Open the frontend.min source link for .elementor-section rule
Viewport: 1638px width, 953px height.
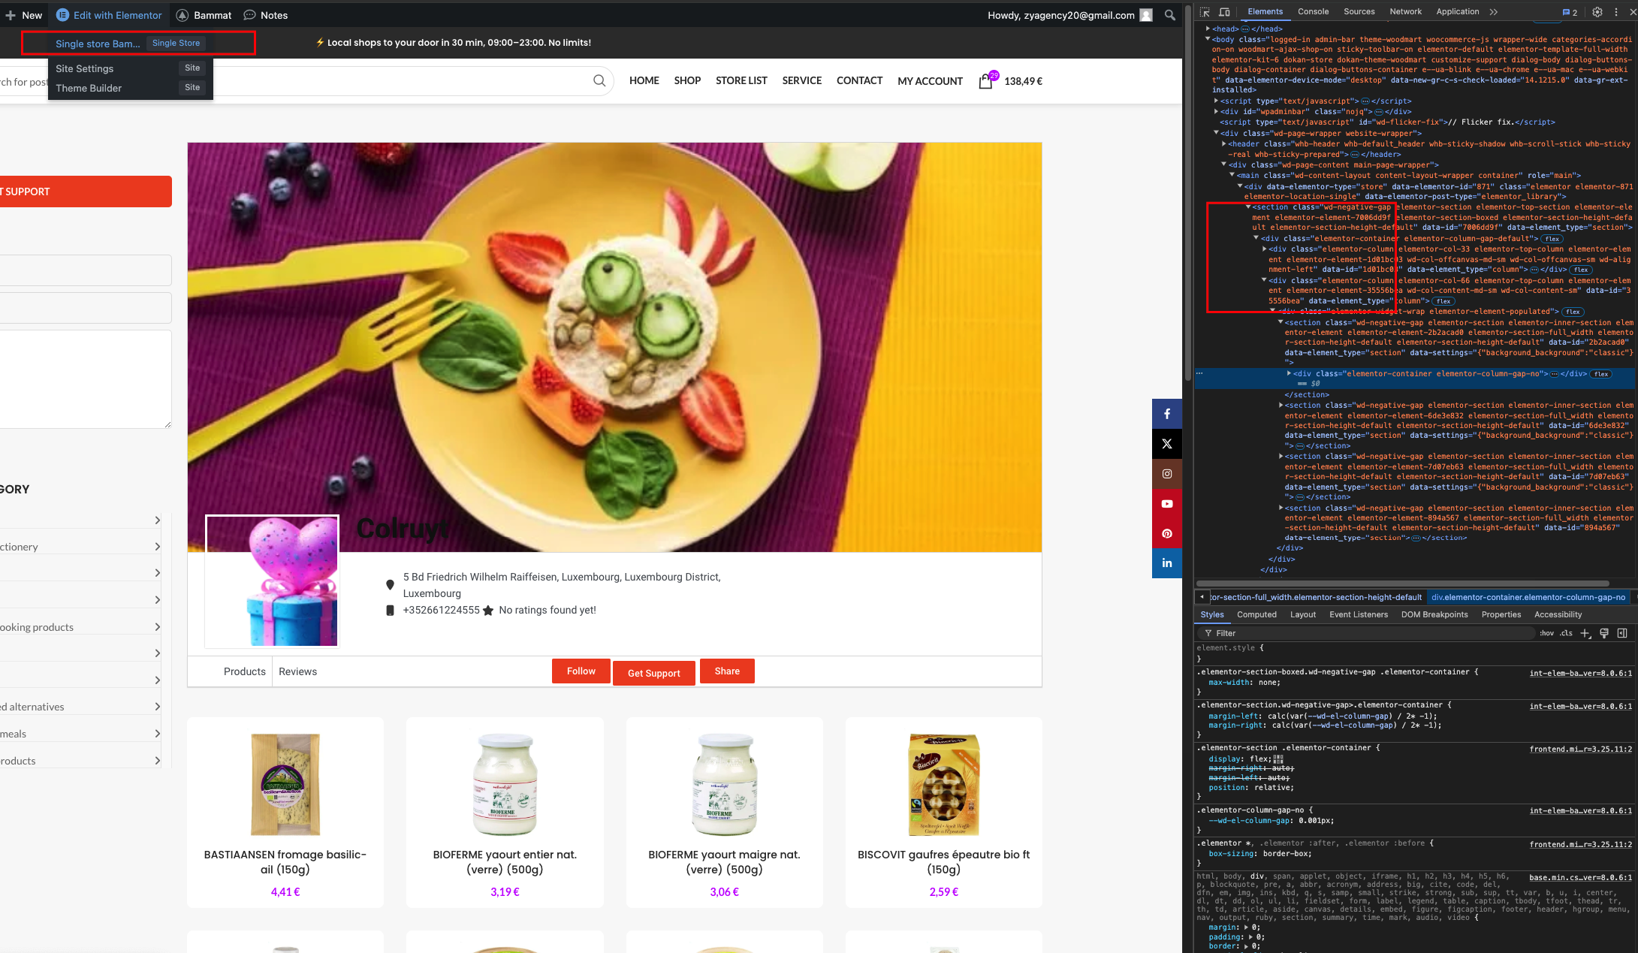(1580, 749)
